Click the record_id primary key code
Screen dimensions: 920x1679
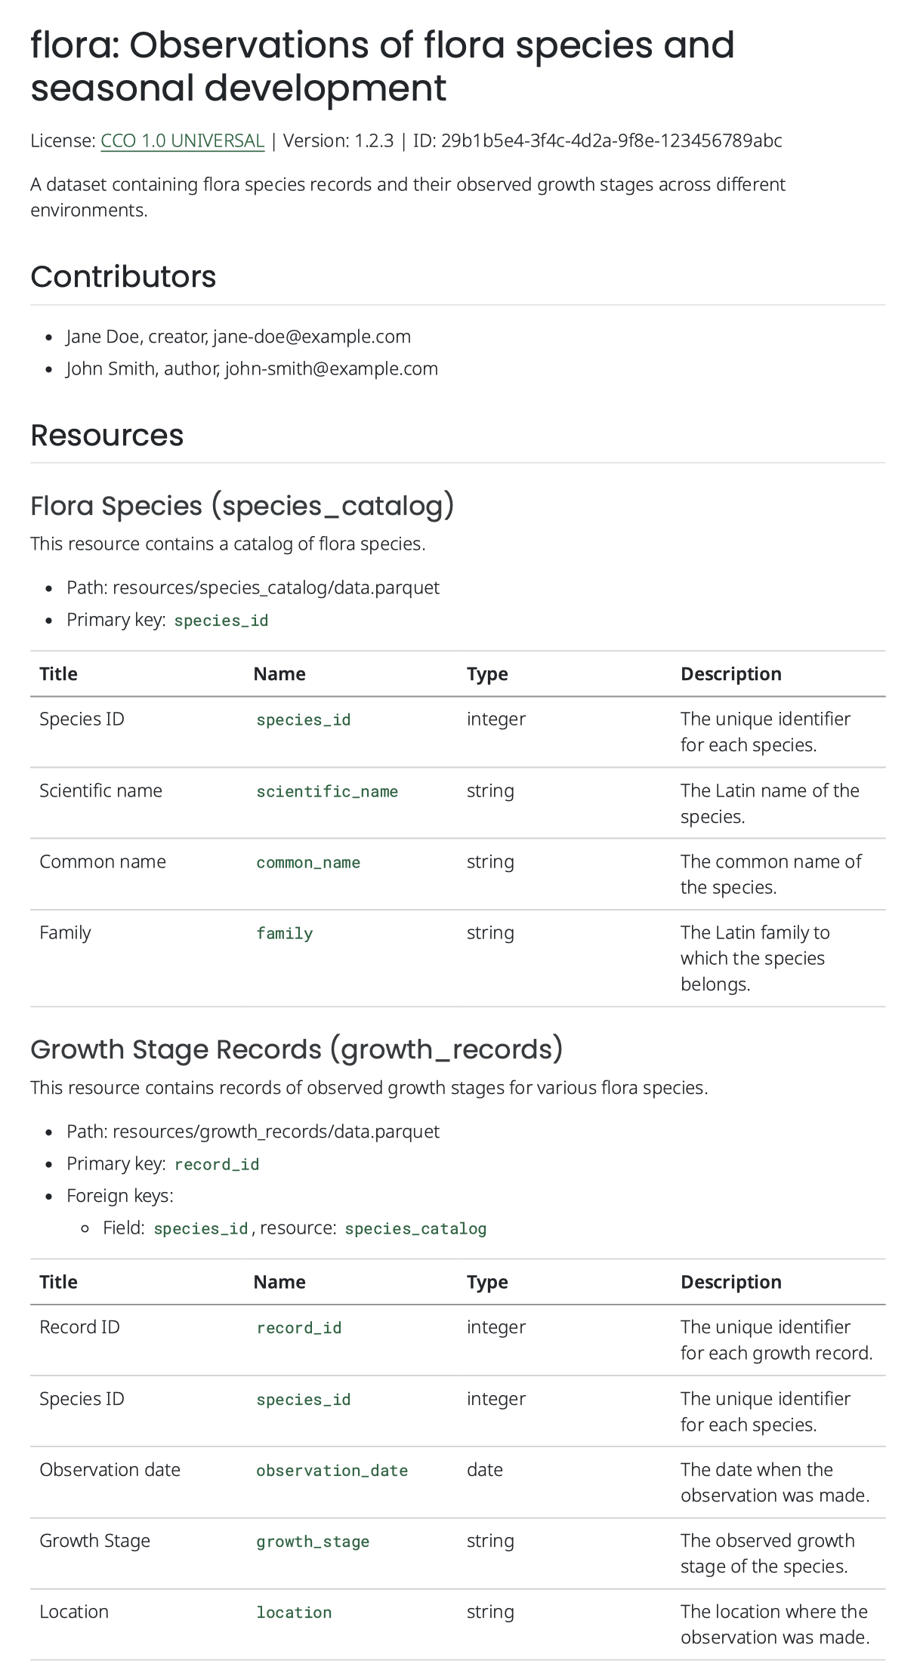tap(217, 1164)
